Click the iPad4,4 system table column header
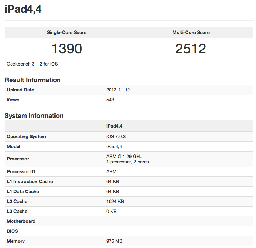 point(114,126)
